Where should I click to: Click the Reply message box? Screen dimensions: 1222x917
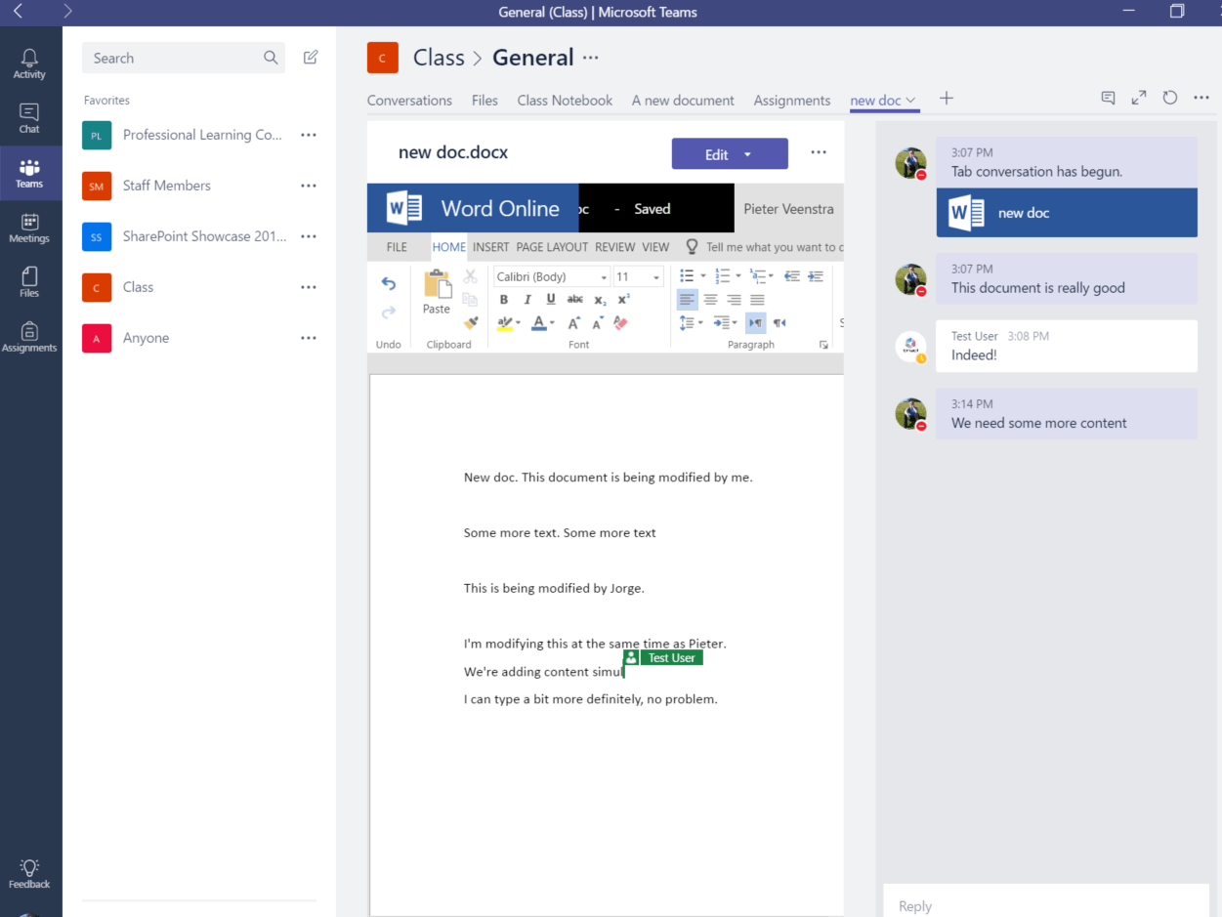click(x=1046, y=902)
